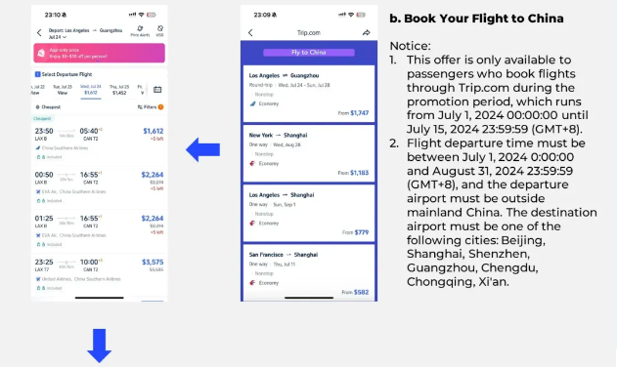
Task: Open New York to Shanghai flight card
Action: 309,153
